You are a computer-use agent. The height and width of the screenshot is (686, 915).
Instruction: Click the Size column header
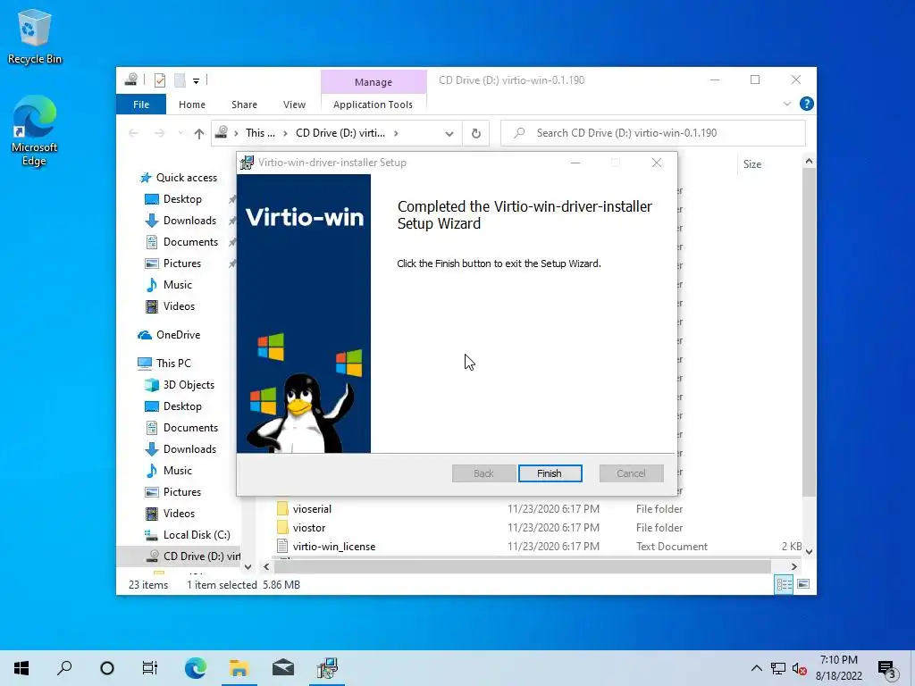[x=752, y=164]
